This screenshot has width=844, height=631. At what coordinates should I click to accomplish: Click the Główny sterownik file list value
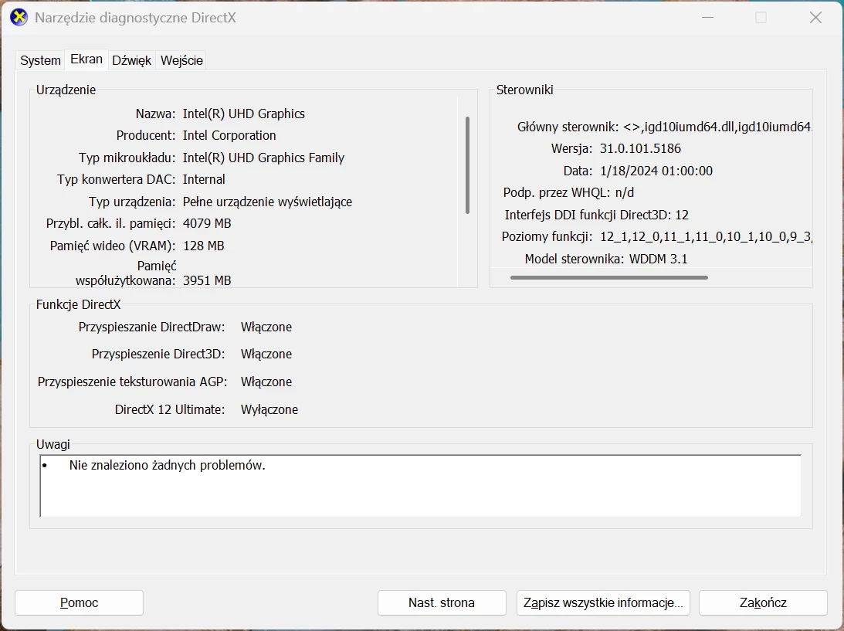pos(717,127)
